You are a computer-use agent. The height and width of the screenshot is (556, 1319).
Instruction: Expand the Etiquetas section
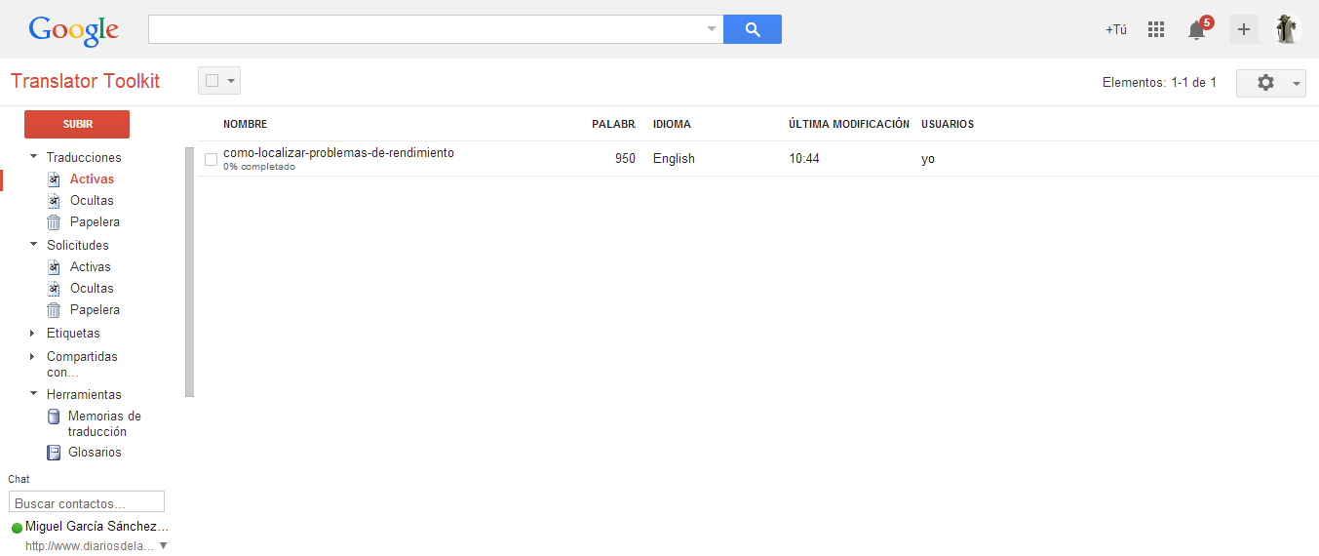[32, 333]
